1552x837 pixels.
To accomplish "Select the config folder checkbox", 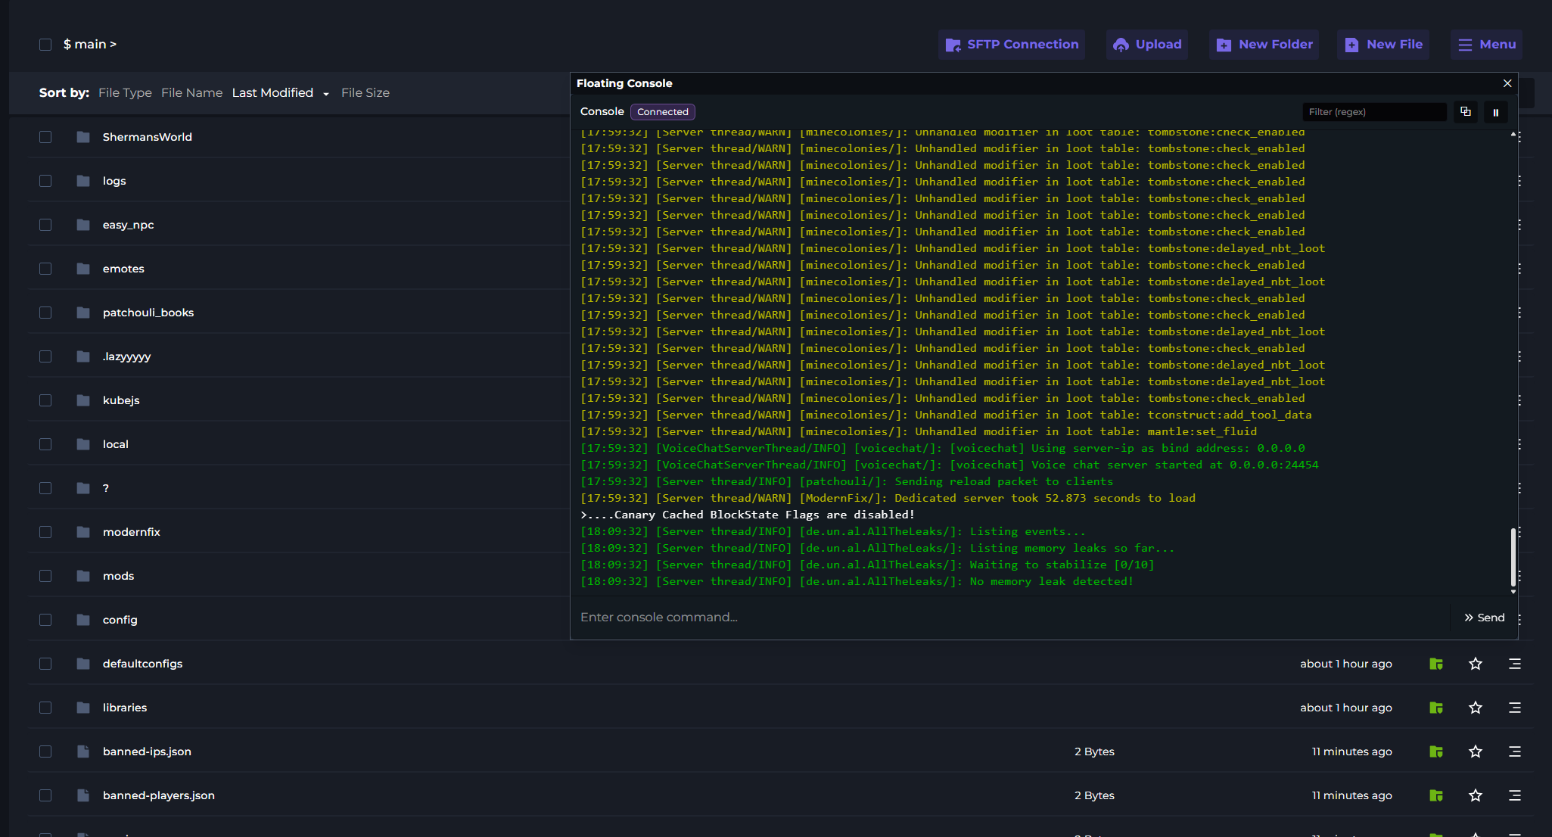I will (x=45, y=620).
